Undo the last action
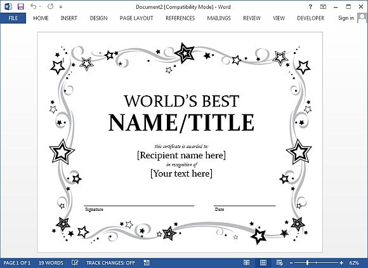Viewport: 368px width, 268px height. 34,6
